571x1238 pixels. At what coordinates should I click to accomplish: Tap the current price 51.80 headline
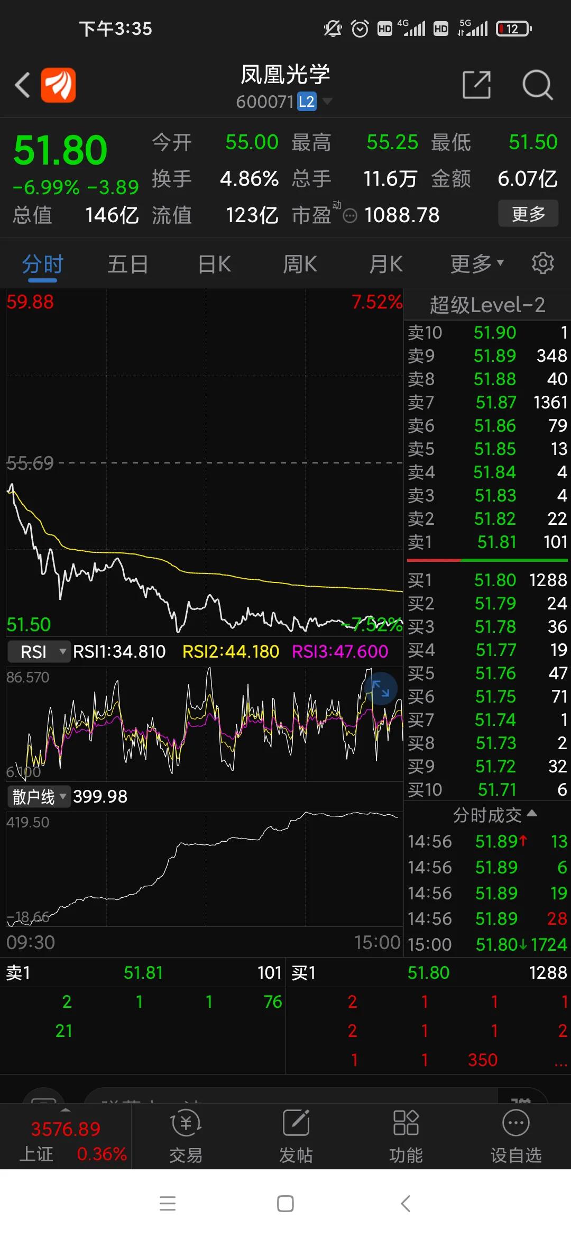click(60, 150)
